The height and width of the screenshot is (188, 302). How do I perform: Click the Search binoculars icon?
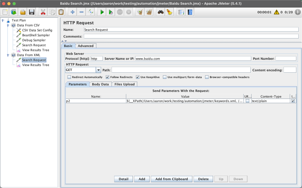161,12
